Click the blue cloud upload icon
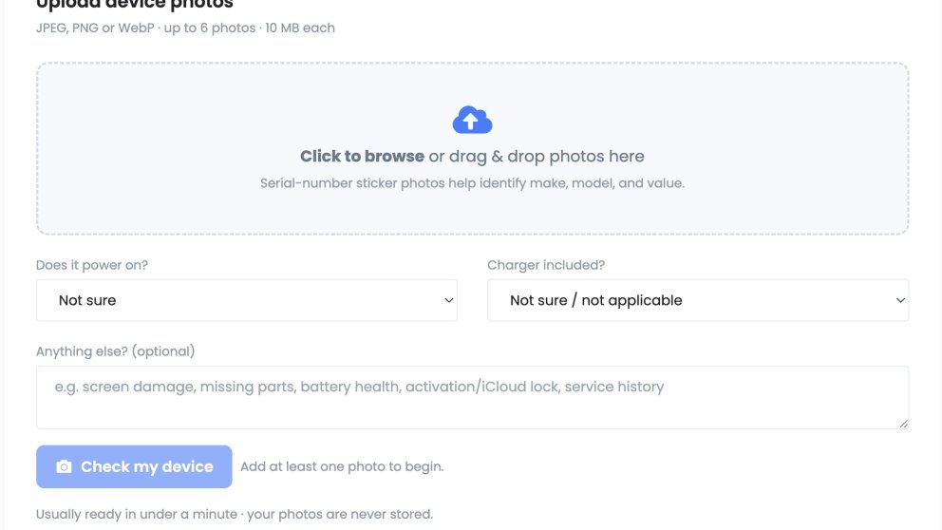 coord(472,120)
